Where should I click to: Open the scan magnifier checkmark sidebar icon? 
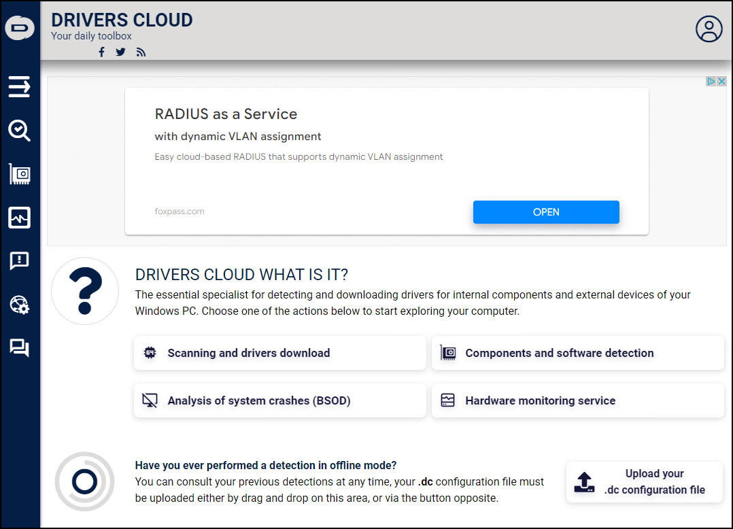[x=19, y=131]
